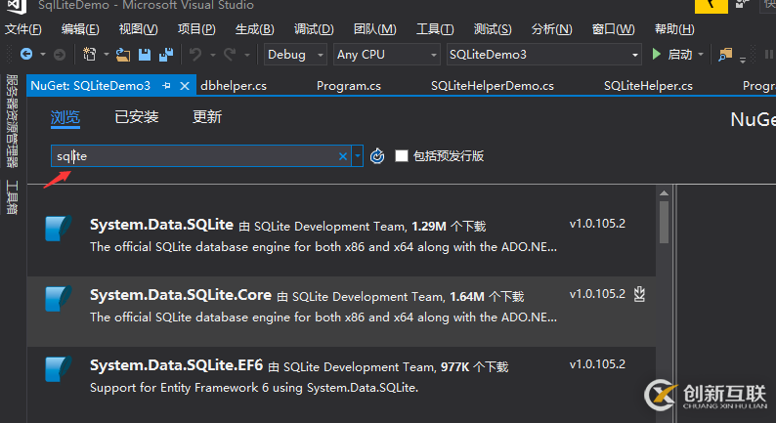Click the Open File folder icon
This screenshot has width=776, height=423.
pyautogui.click(x=123, y=55)
